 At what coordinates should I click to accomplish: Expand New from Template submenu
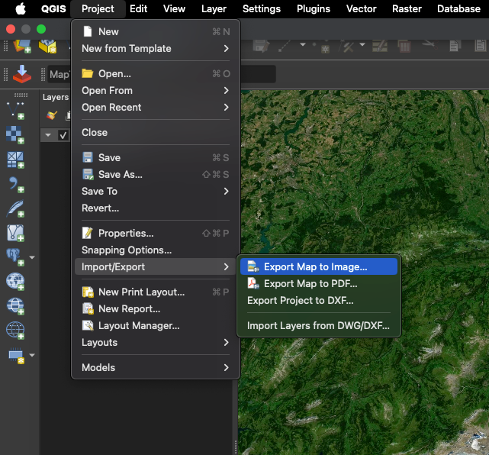click(156, 48)
